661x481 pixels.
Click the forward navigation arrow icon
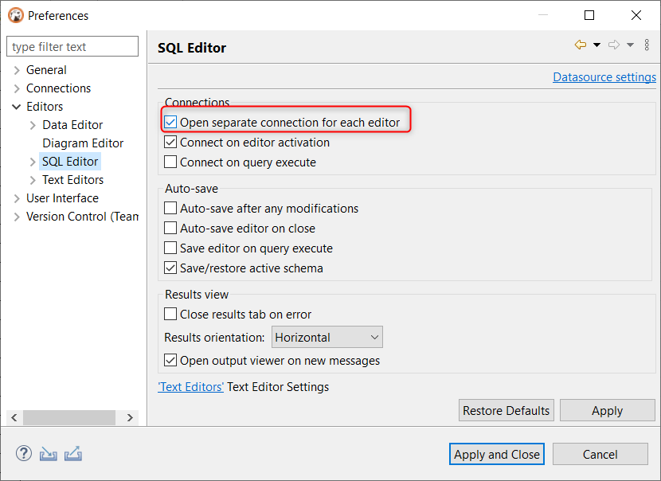pyautogui.click(x=614, y=45)
